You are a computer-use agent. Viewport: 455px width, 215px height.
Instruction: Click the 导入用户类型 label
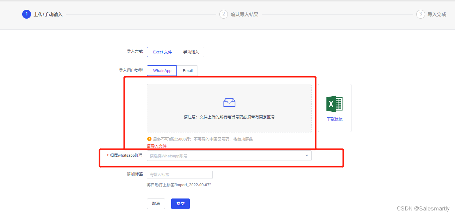pyautogui.click(x=131, y=70)
